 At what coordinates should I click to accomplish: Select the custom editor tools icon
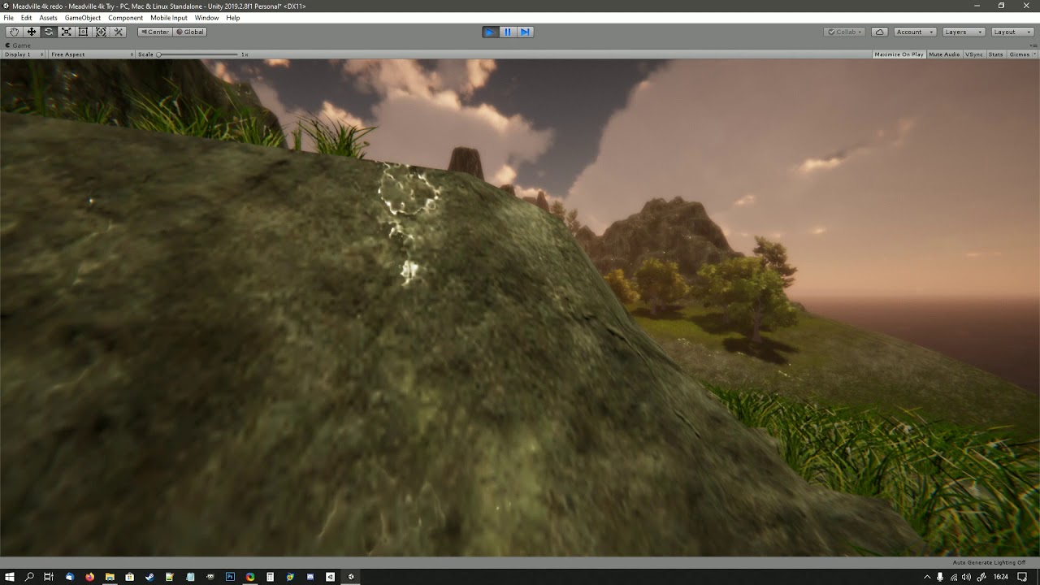[119, 32]
